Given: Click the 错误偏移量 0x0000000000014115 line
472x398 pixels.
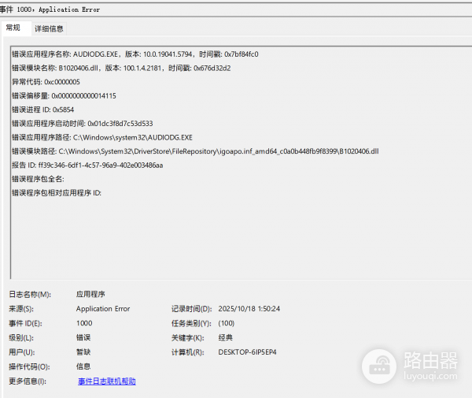Looking at the screenshot, I should point(64,96).
